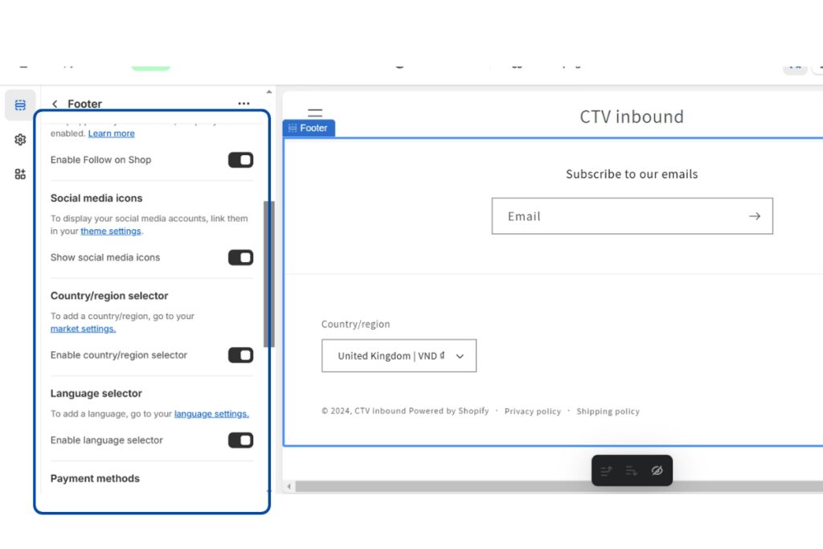Viewport: 823px width, 549px height.
Task: Follow the market settings link
Action: [83, 329]
